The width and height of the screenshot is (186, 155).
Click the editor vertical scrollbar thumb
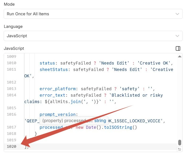[x=180, y=142]
